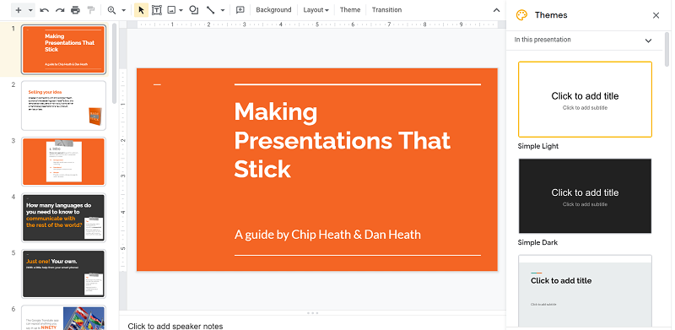The width and height of the screenshot is (675, 330).
Task: Apply the Simple Dark theme
Action: 585,196
